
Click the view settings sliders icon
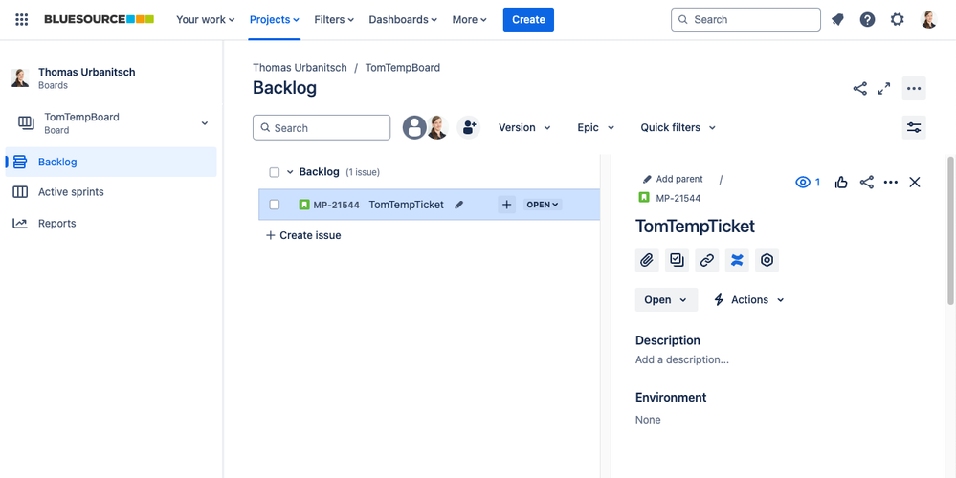(x=914, y=127)
